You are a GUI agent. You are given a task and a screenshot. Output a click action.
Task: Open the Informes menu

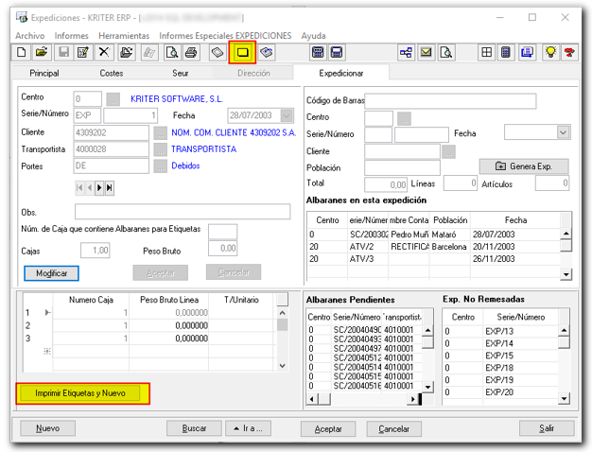(71, 36)
